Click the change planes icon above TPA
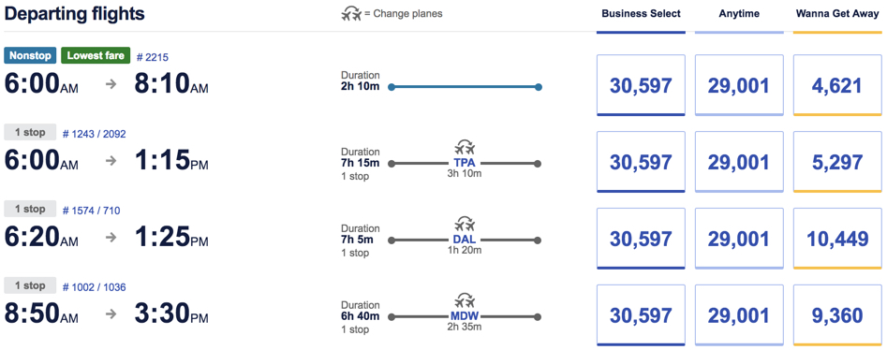887x350 pixels. (x=465, y=149)
